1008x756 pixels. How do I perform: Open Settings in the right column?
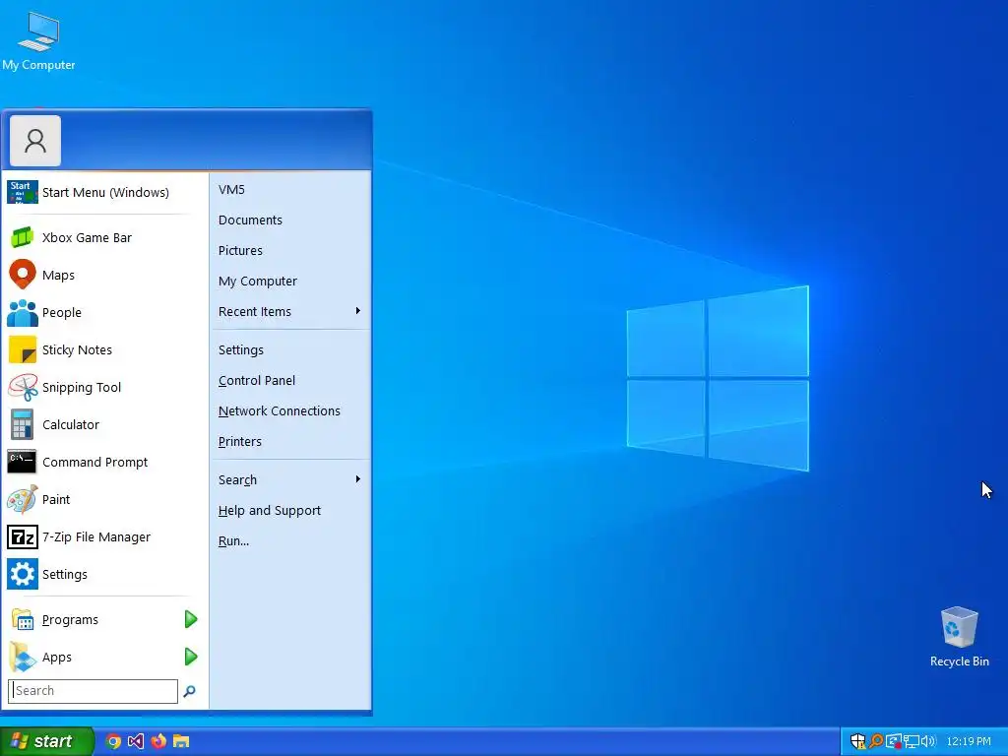290,349
